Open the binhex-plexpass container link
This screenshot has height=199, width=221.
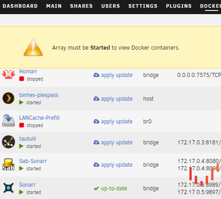tap(39, 95)
